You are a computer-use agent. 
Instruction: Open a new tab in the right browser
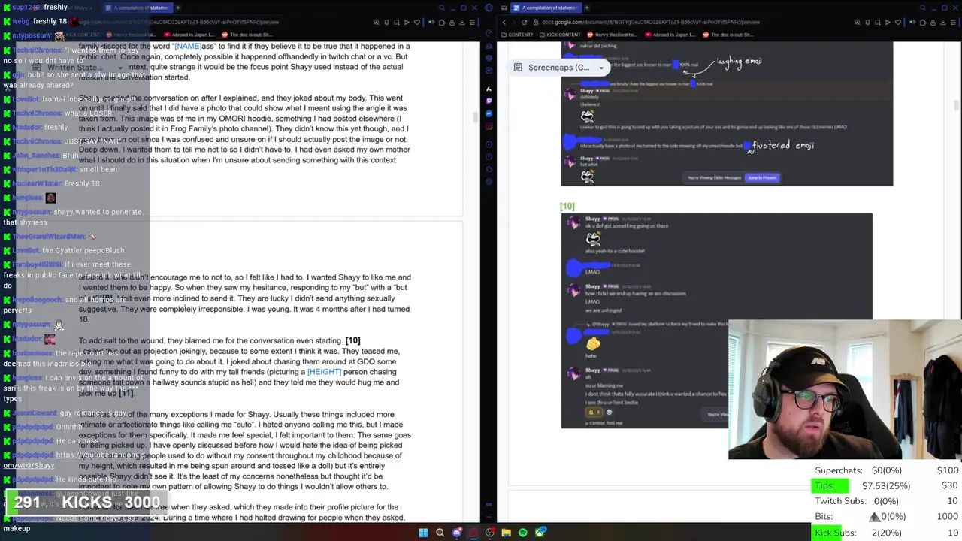tap(587, 8)
